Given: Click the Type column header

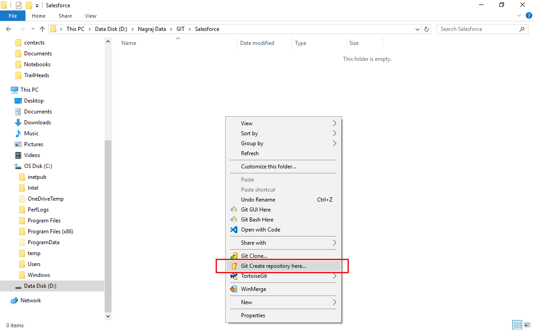Looking at the screenshot, I should pos(319,43).
